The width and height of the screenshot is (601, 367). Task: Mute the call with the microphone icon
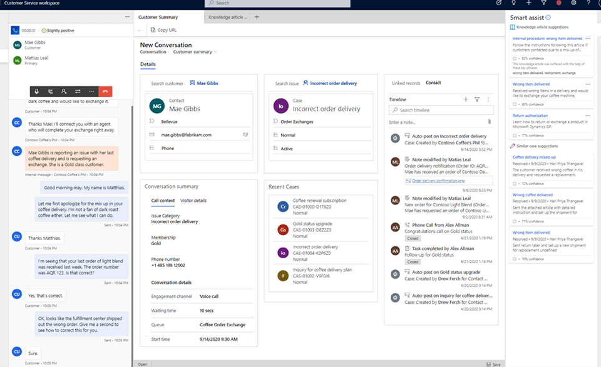(36, 91)
